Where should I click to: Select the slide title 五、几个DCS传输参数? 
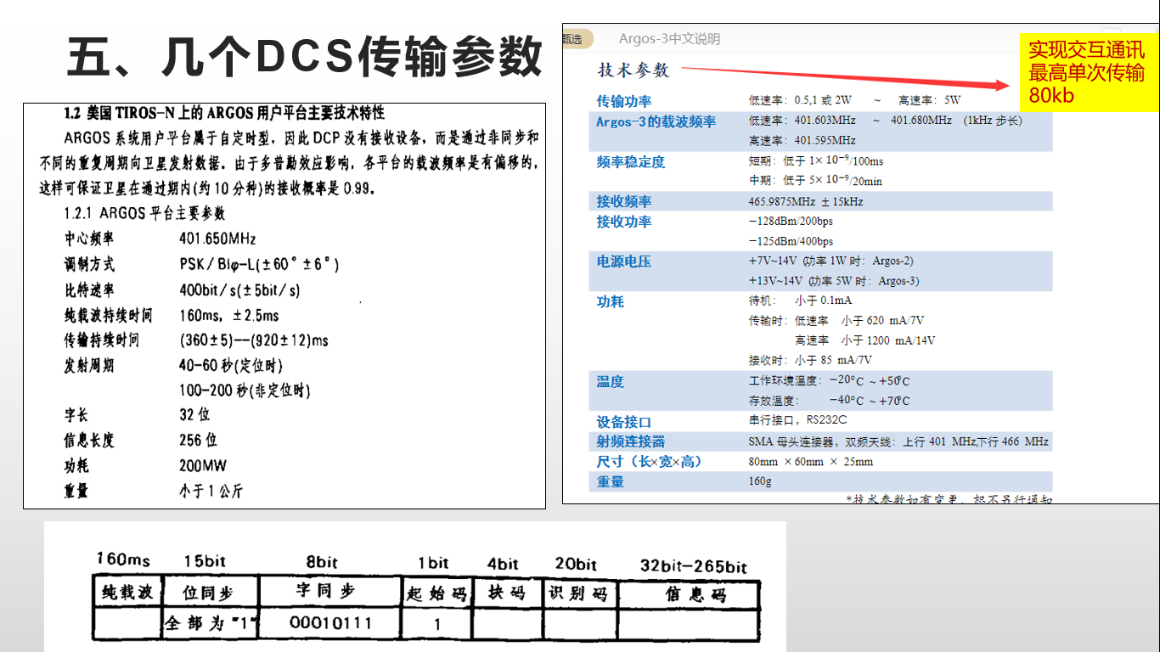306,53
